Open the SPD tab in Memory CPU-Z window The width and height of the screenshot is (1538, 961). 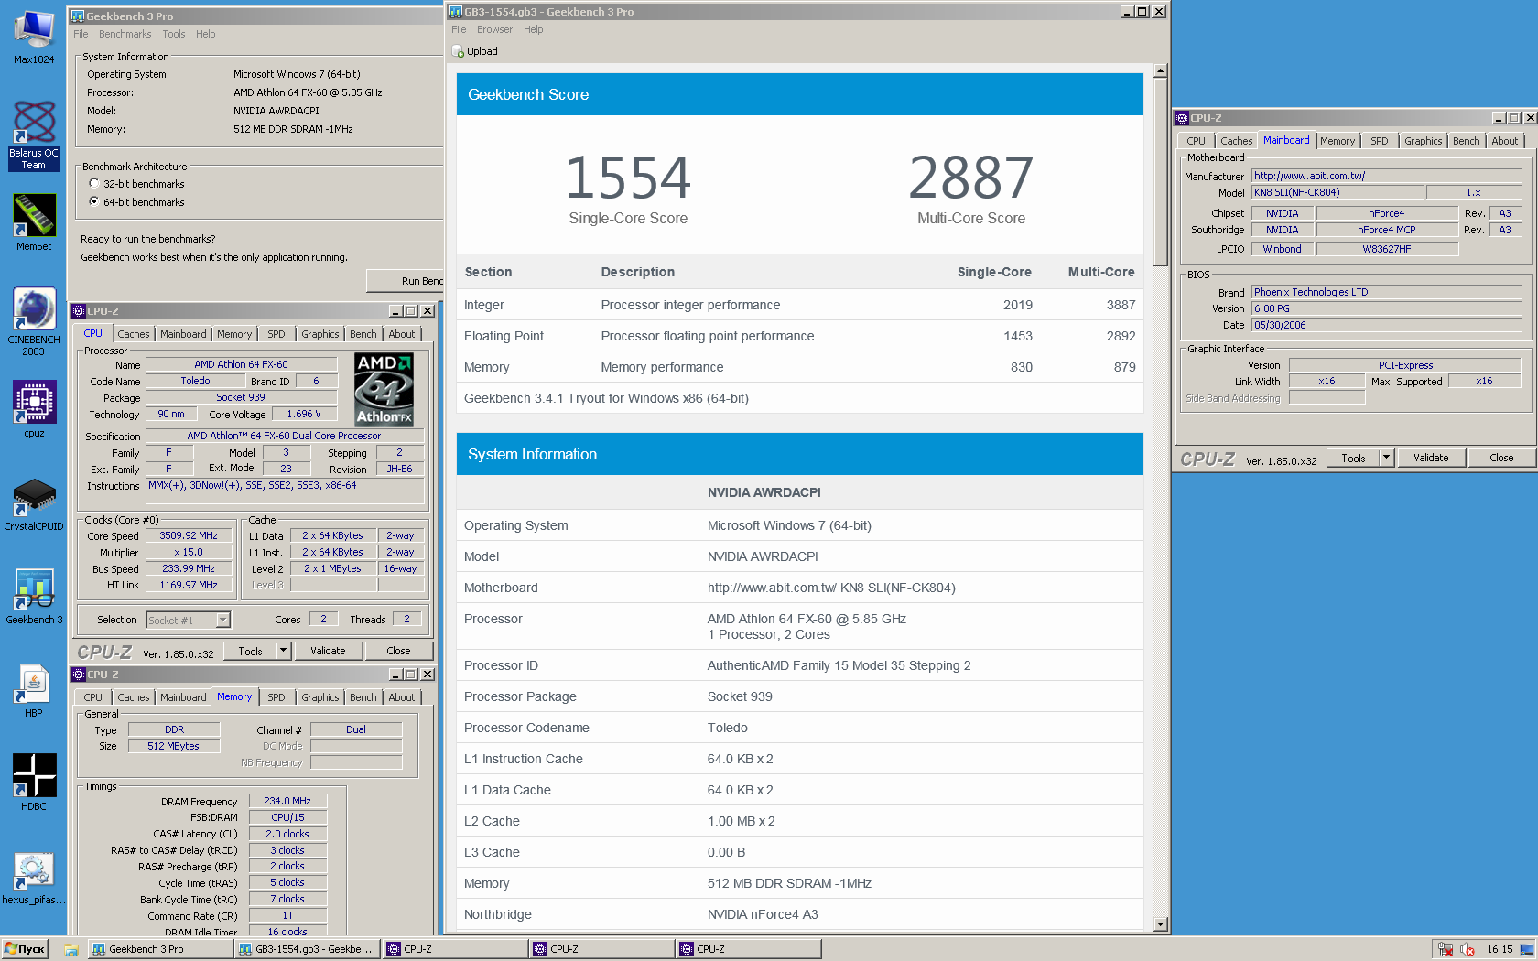pyautogui.click(x=276, y=698)
